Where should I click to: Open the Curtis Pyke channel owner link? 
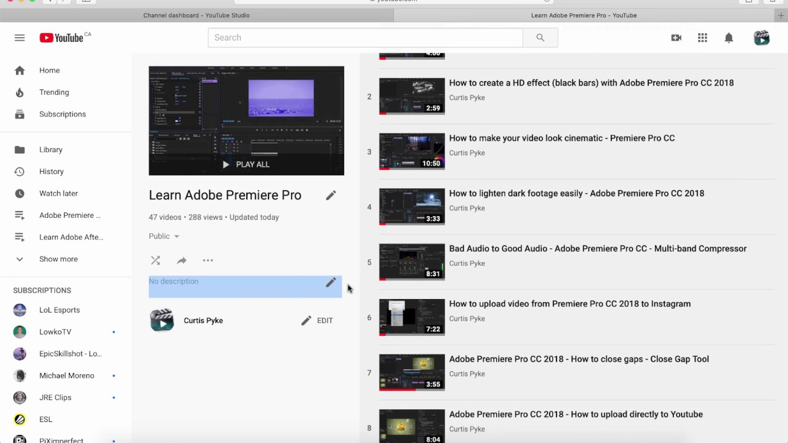point(203,321)
